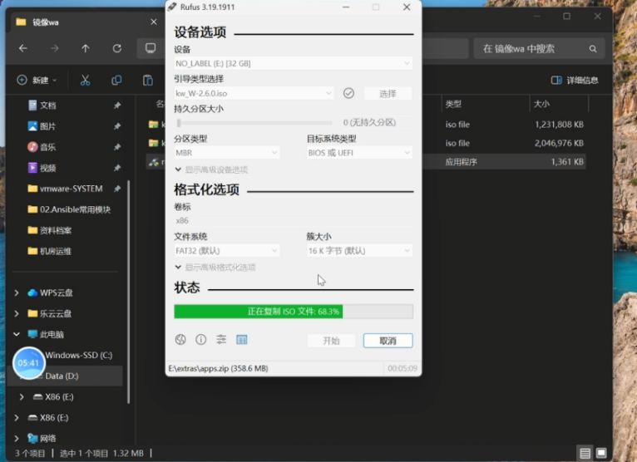The height and width of the screenshot is (462, 637).
Task: Select Data (D:) drive
Action: coord(62,376)
